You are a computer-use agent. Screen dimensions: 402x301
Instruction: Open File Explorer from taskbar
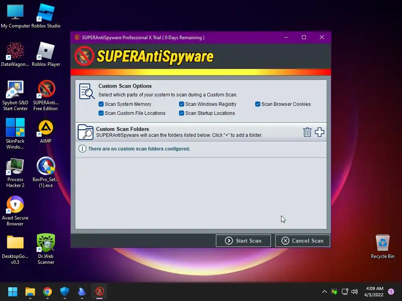[30, 292]
